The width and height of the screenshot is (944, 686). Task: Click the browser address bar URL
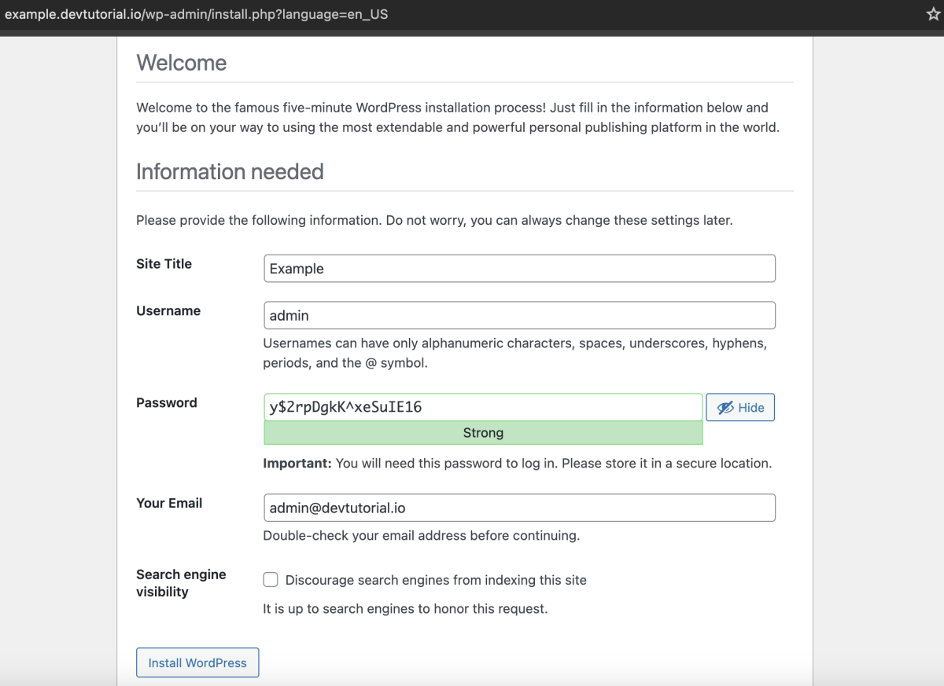196,14
